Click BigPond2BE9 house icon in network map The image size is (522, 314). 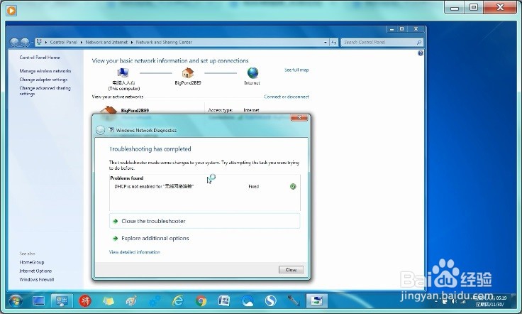point(188,72)
